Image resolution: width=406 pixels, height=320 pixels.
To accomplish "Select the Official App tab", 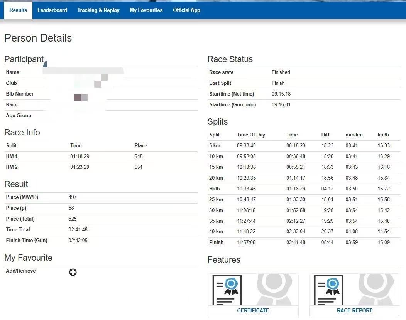I will coord(186,10).
